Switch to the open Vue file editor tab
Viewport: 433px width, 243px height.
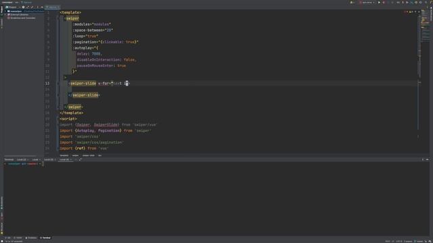53,7
